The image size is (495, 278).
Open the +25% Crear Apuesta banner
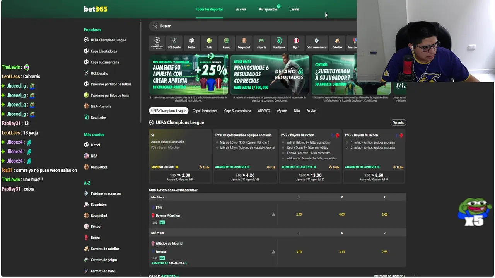[x=189, y=75]
